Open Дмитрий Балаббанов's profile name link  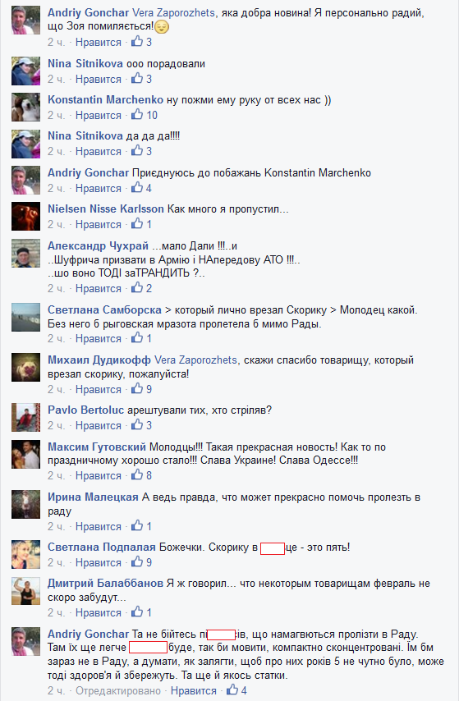pos(106,584)
